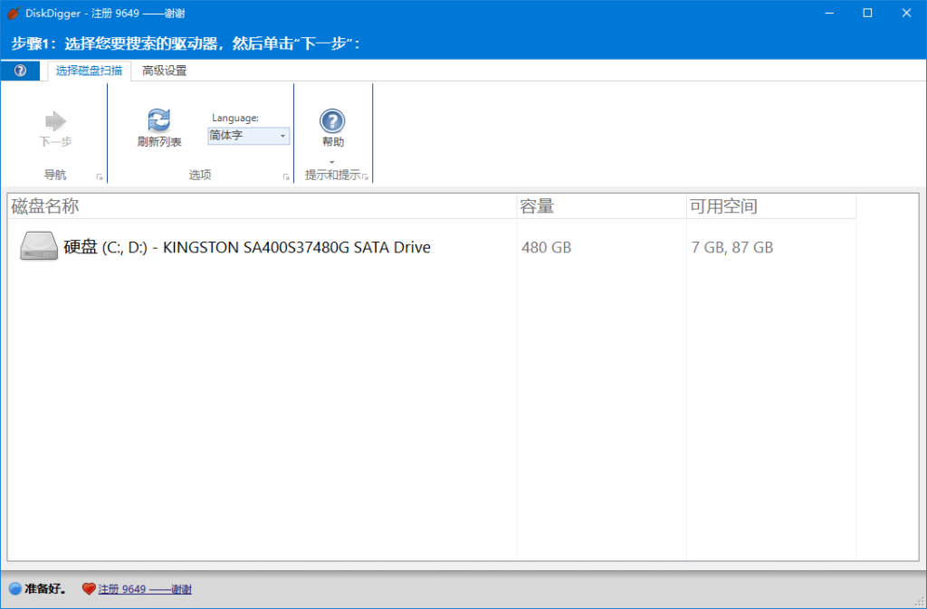This screenshot has width=927, height=609.
Task: Open the blue Help question mark icon
Action: [x=332, y=121]
